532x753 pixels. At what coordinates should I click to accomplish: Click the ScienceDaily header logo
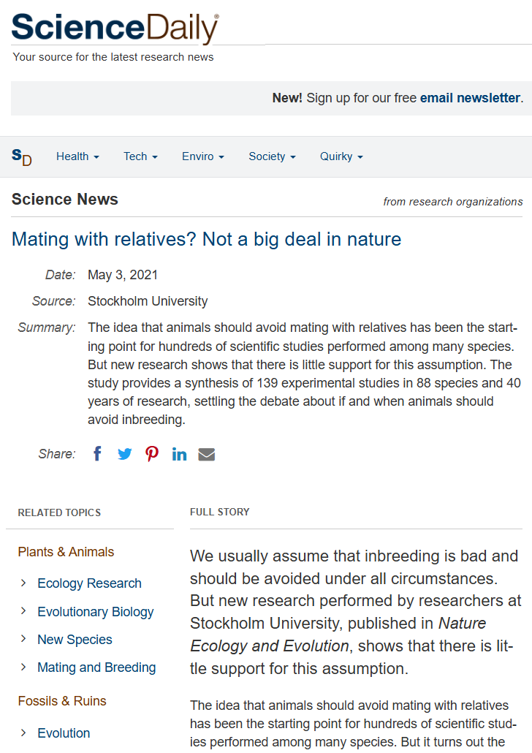click(115, 28)
